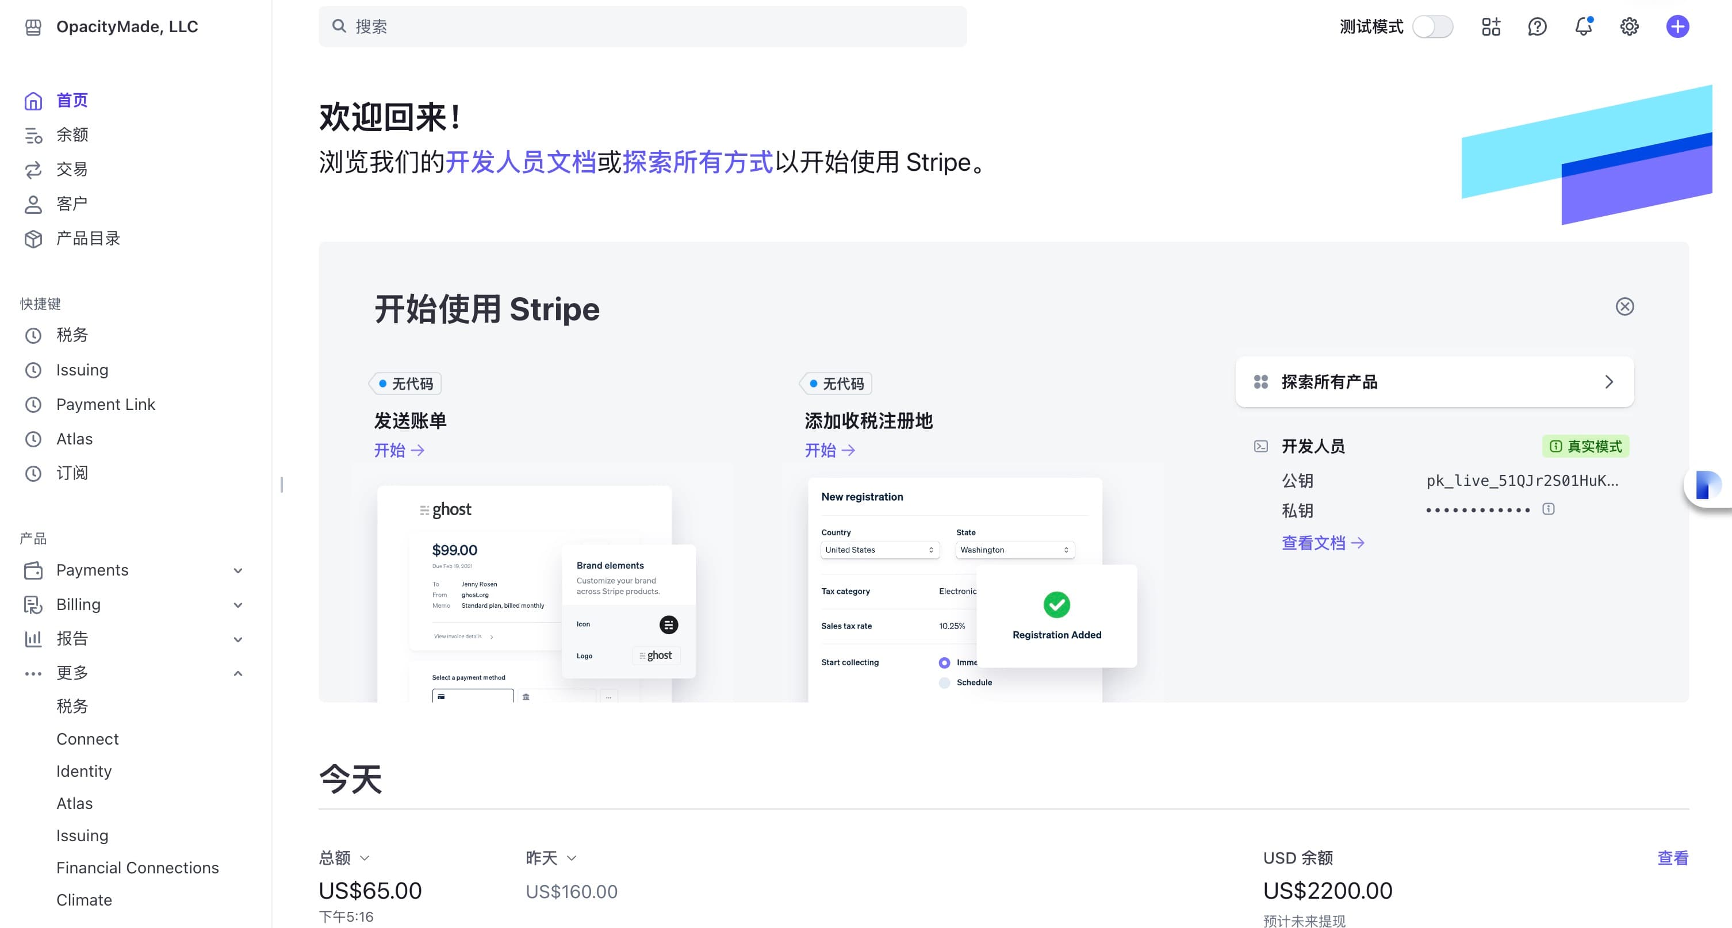Click the balance icon beside 余额

pyautogui.click(x=33, y=135)
